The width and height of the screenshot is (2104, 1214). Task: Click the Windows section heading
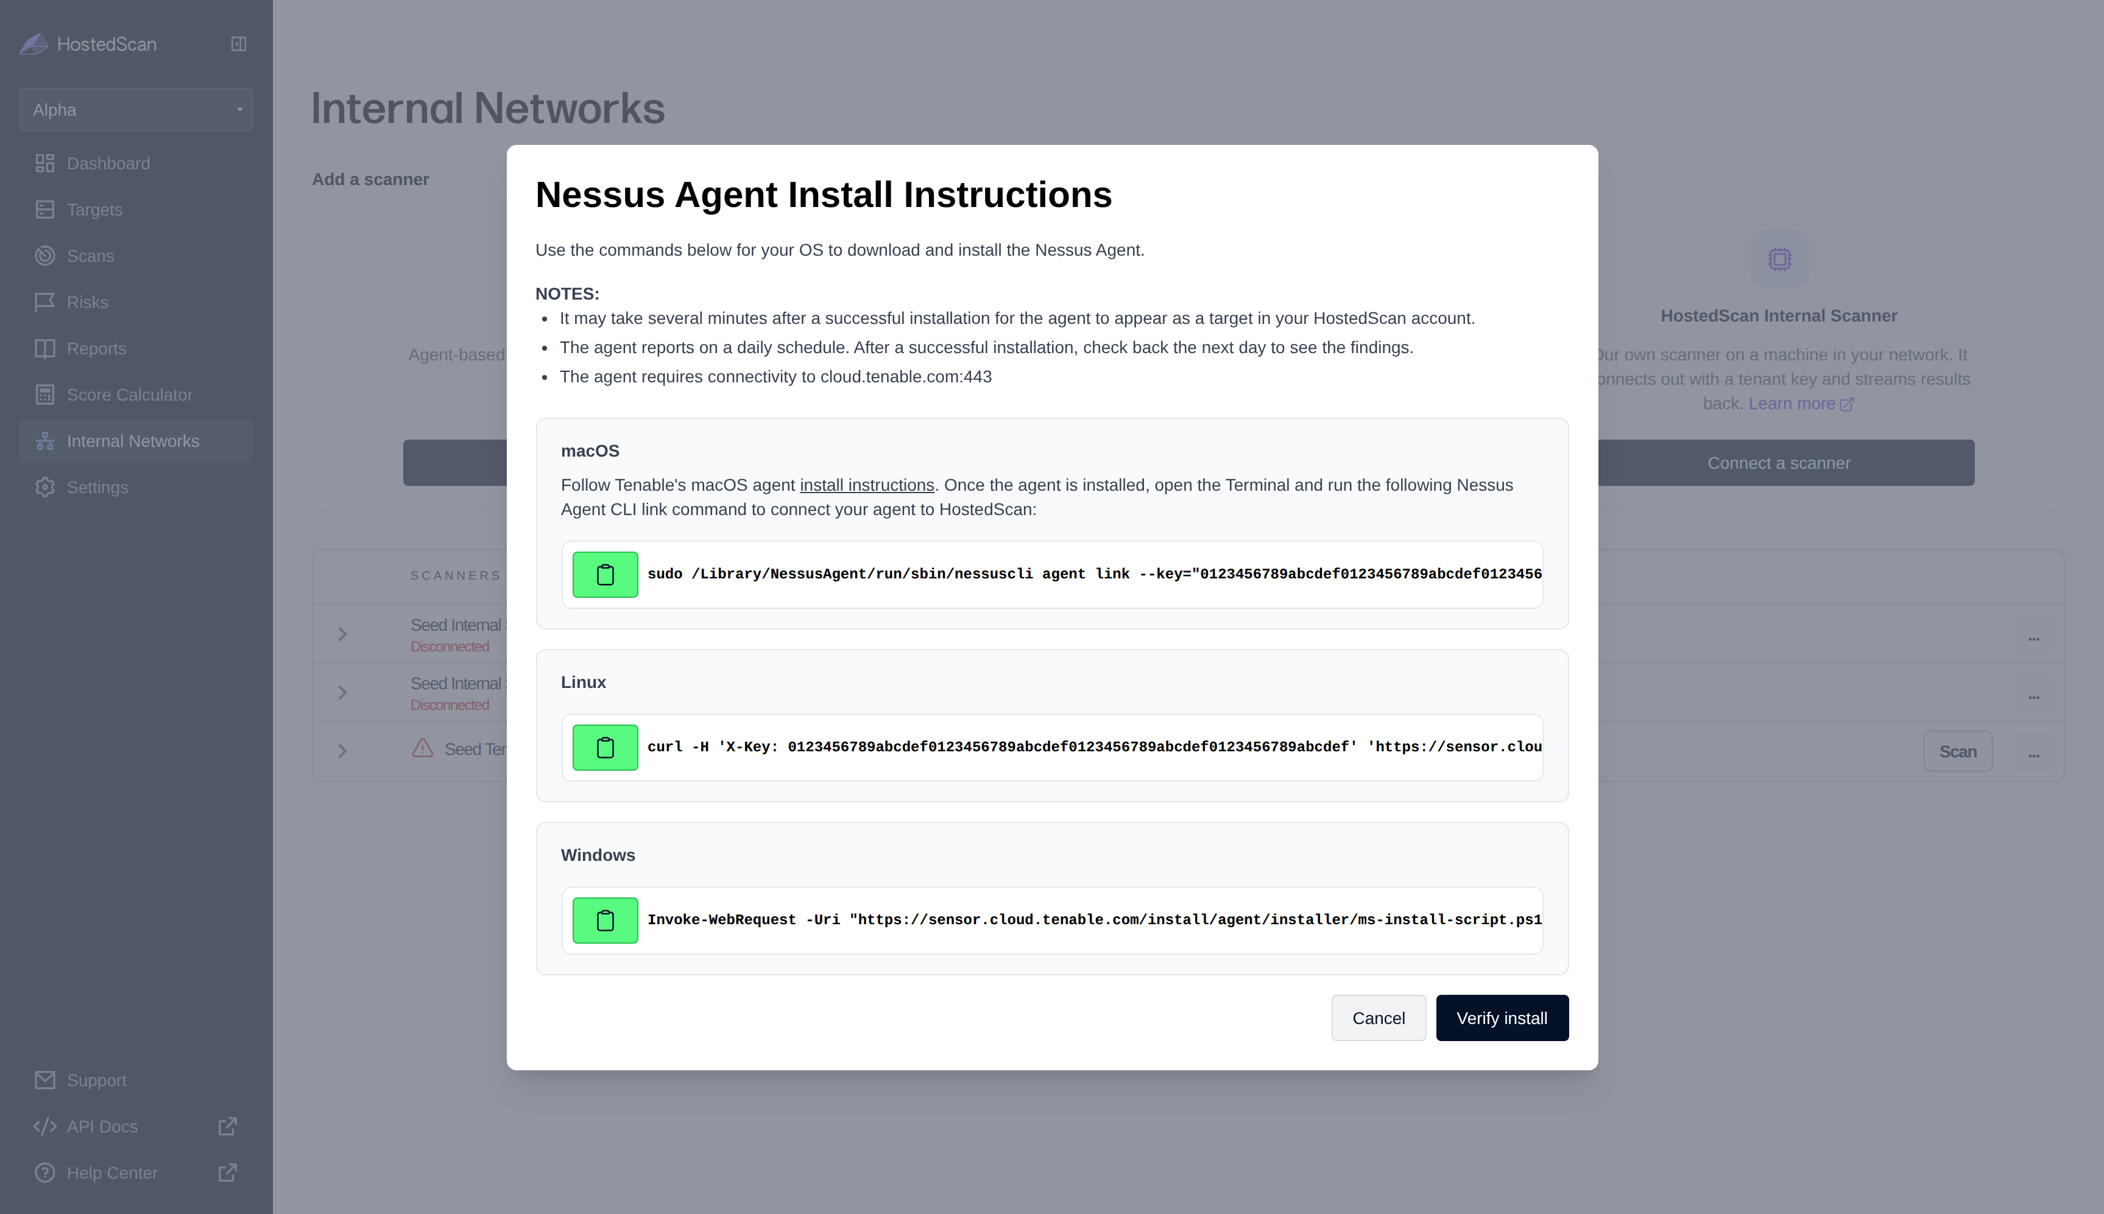coord(598,855)
